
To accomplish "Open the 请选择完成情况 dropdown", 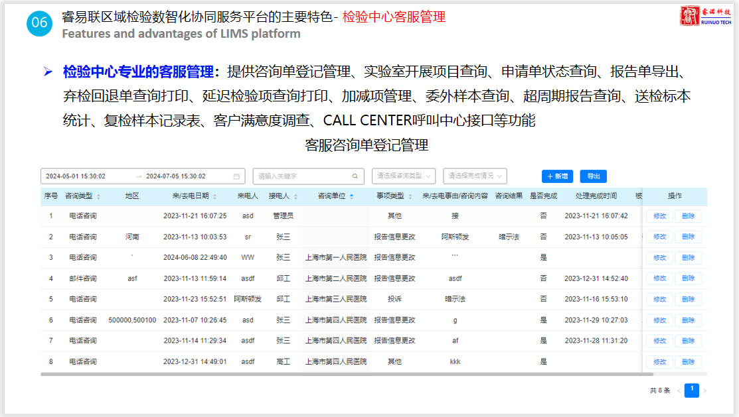I will pyautogui.click(x=475, y=176).
